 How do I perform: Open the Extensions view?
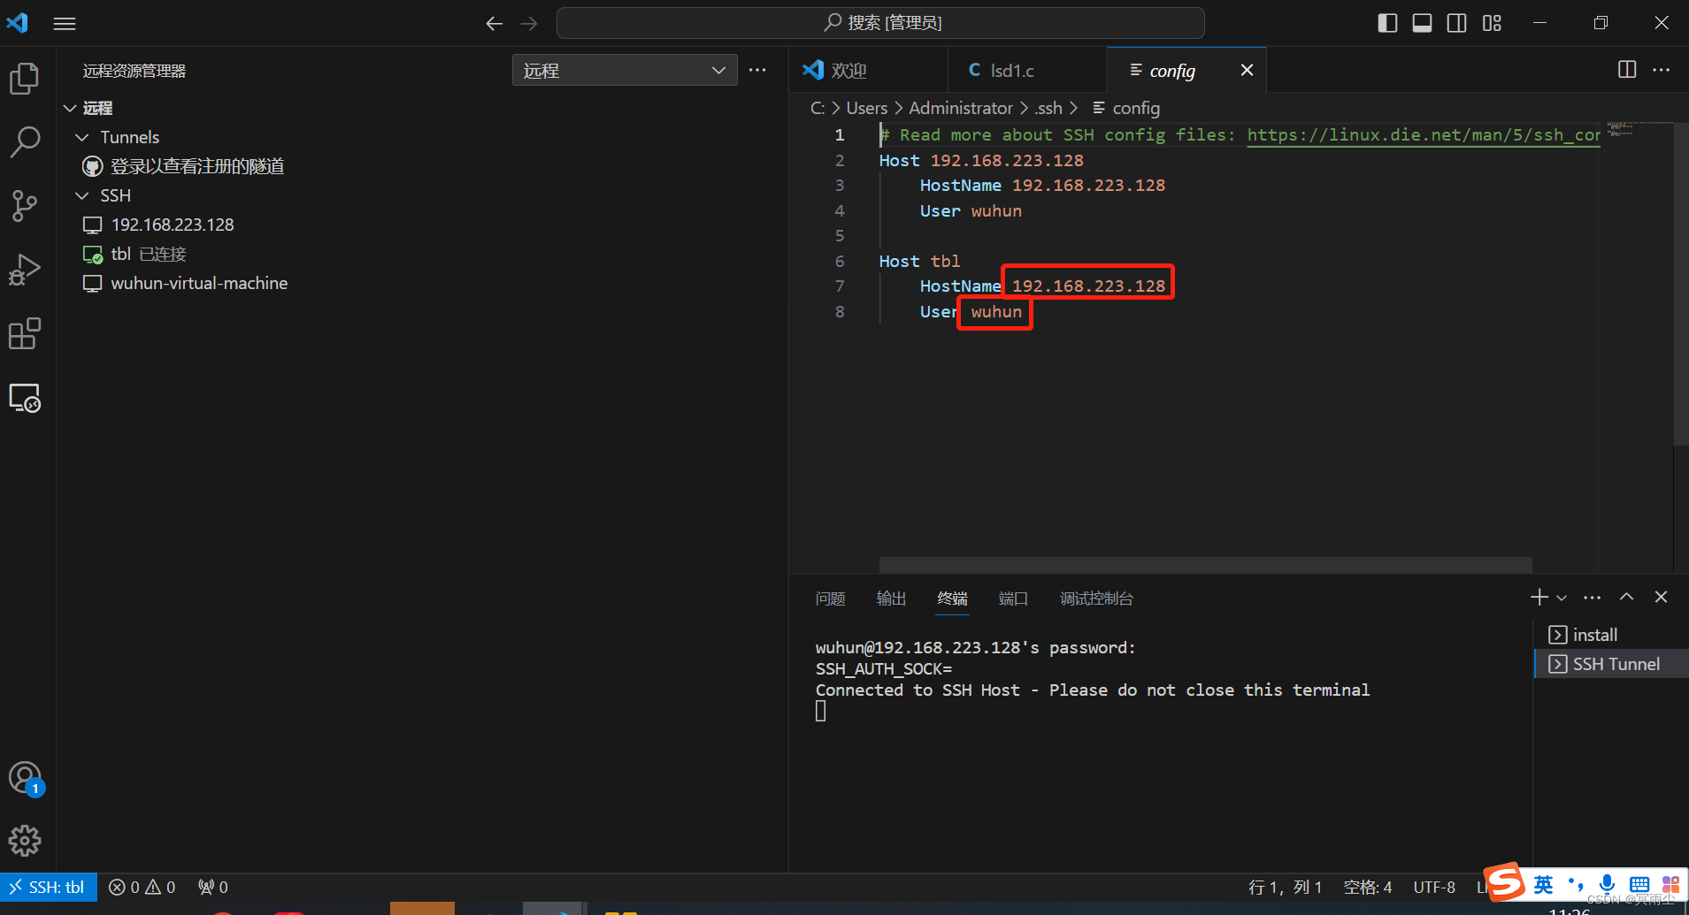tap(25, 333)
